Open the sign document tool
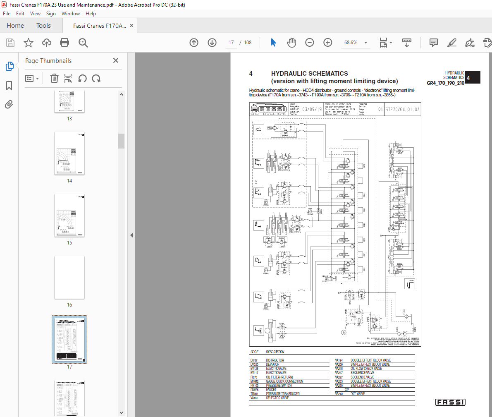Image resolution: width=492 pixels, height=417 pixels. pos(470,43)
